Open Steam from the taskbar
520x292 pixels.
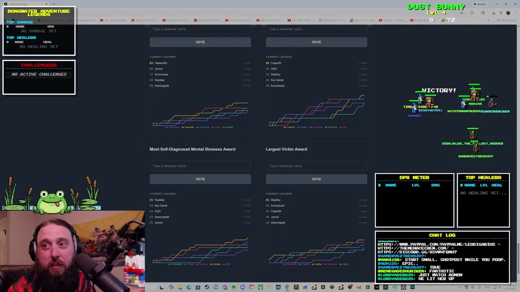[x=207, y=288]
